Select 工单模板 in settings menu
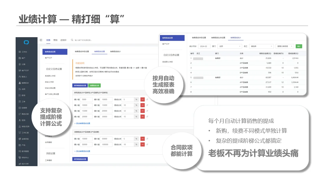This screenshot has height=180, width=324. pos(48,160)
